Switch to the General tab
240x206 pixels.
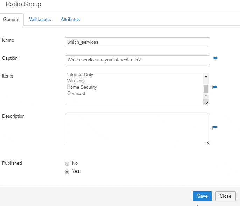[11, 20]
